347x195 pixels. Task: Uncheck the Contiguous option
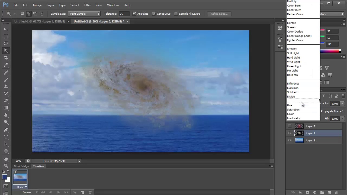[x=154, y=14]
